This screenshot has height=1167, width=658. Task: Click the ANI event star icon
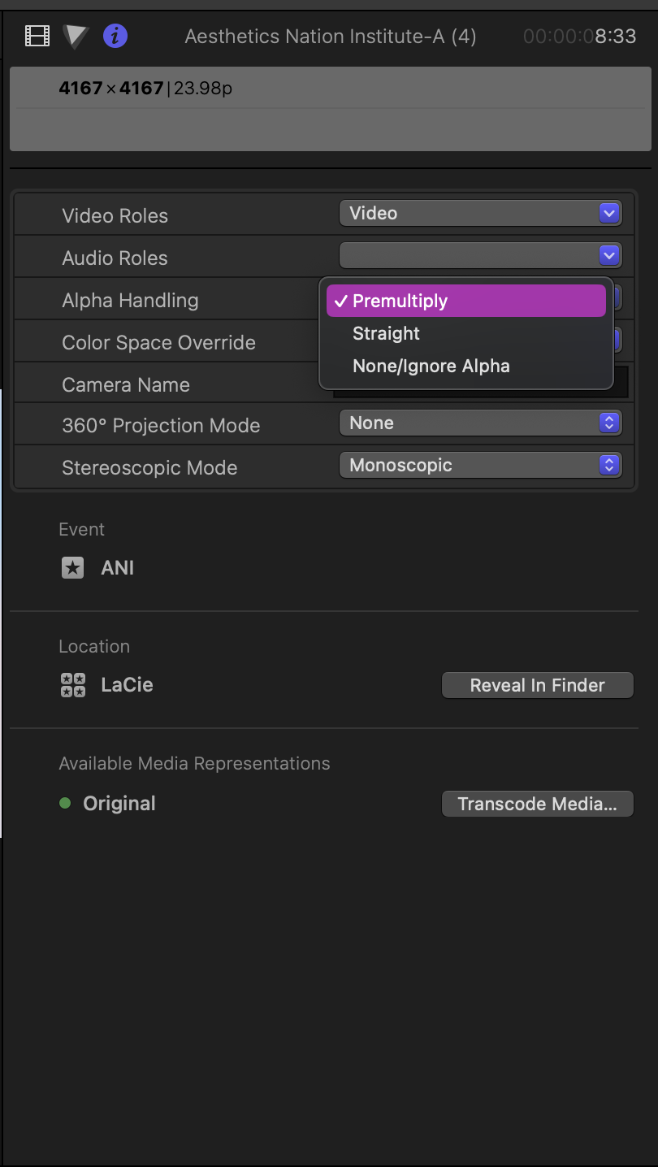pos(73,567)
